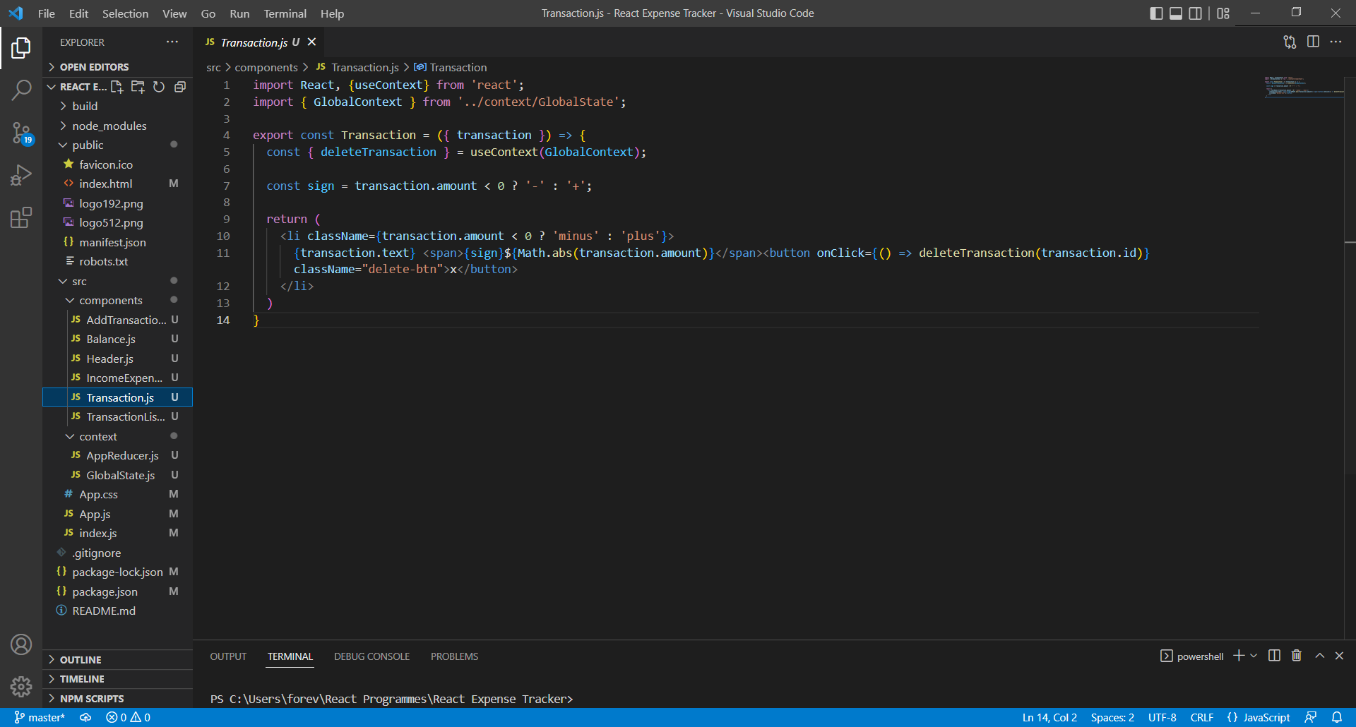1356x727 pixels.
Task: Open the Explorer view in activity bar
Action: pyautogui.click(x=21, y=48)
